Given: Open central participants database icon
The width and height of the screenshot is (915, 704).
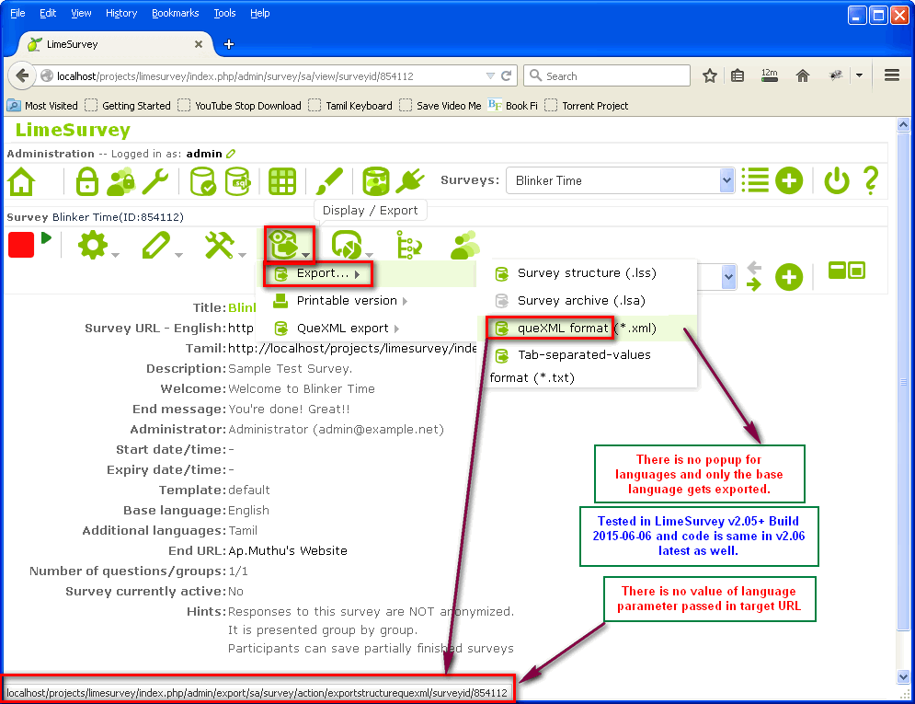Looking at the screenshot, I should click(375, 181).
